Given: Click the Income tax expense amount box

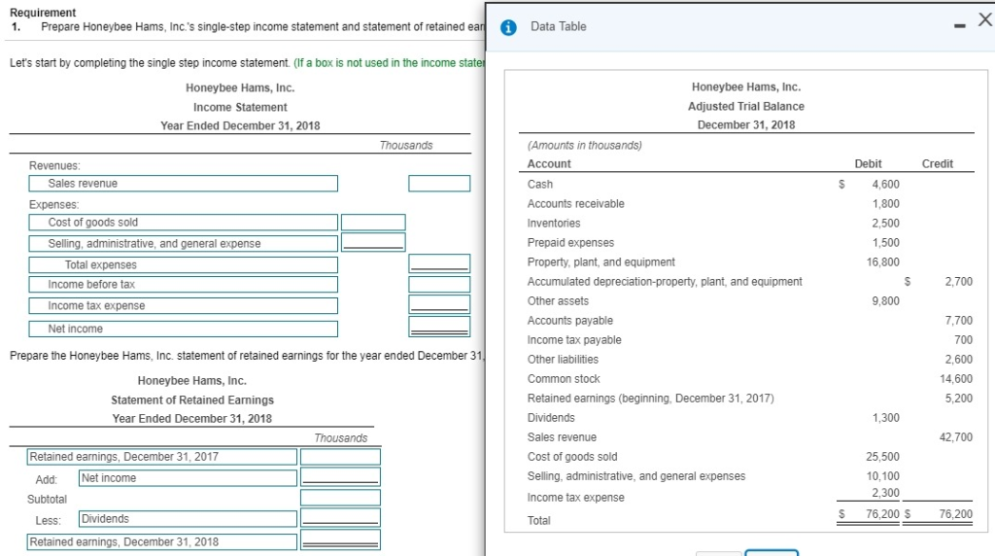Looking at the screenshot, I should (x=439, y=304).
